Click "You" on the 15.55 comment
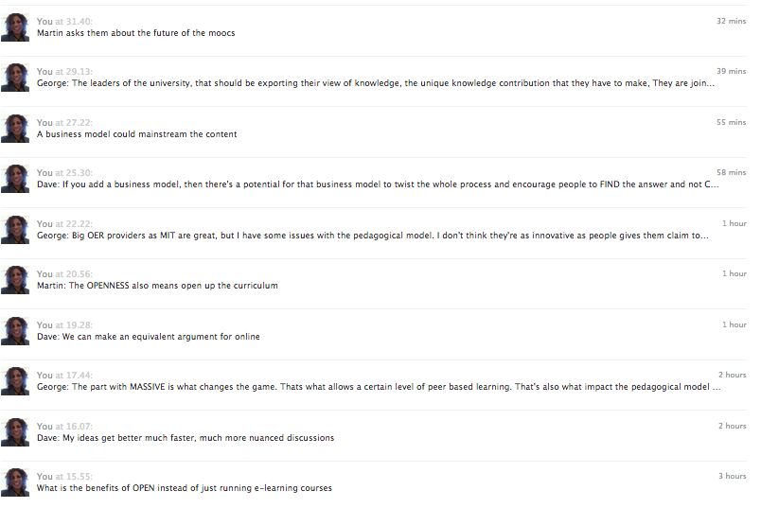This screenshot has height=508, width=761. click(x=44, y=477)
